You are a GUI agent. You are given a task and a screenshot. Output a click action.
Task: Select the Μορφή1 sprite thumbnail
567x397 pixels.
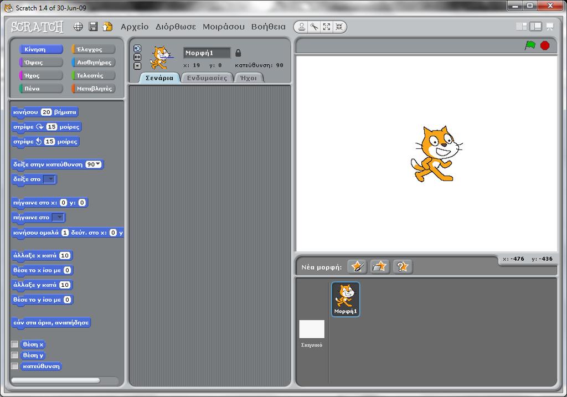point(346,299)
